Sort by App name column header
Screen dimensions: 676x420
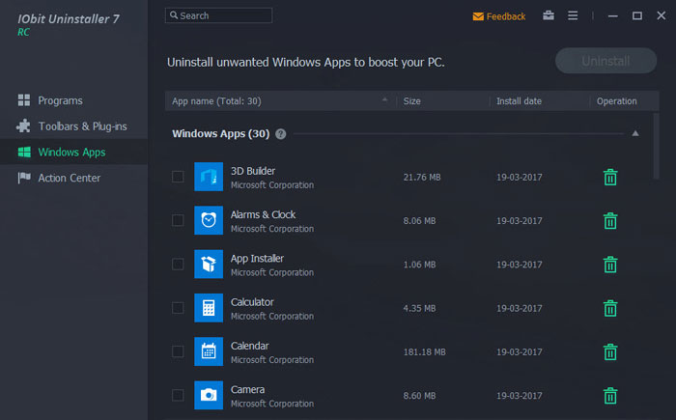tap(280, 101)
